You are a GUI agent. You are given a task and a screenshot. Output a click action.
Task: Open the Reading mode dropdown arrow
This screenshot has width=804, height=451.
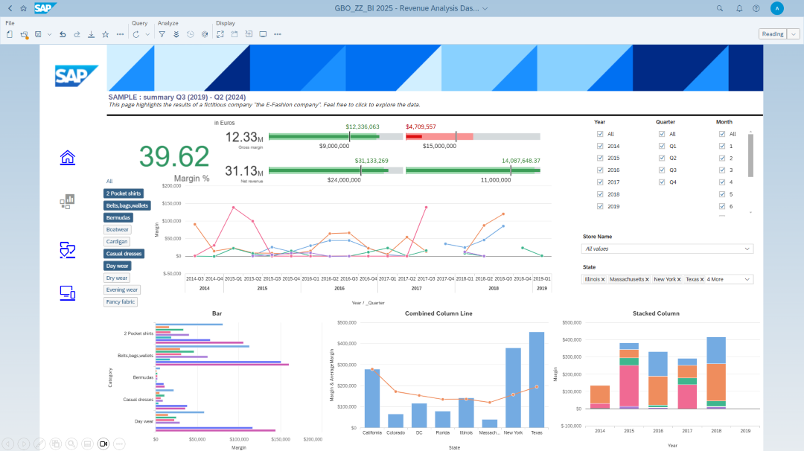pos(794,34)
